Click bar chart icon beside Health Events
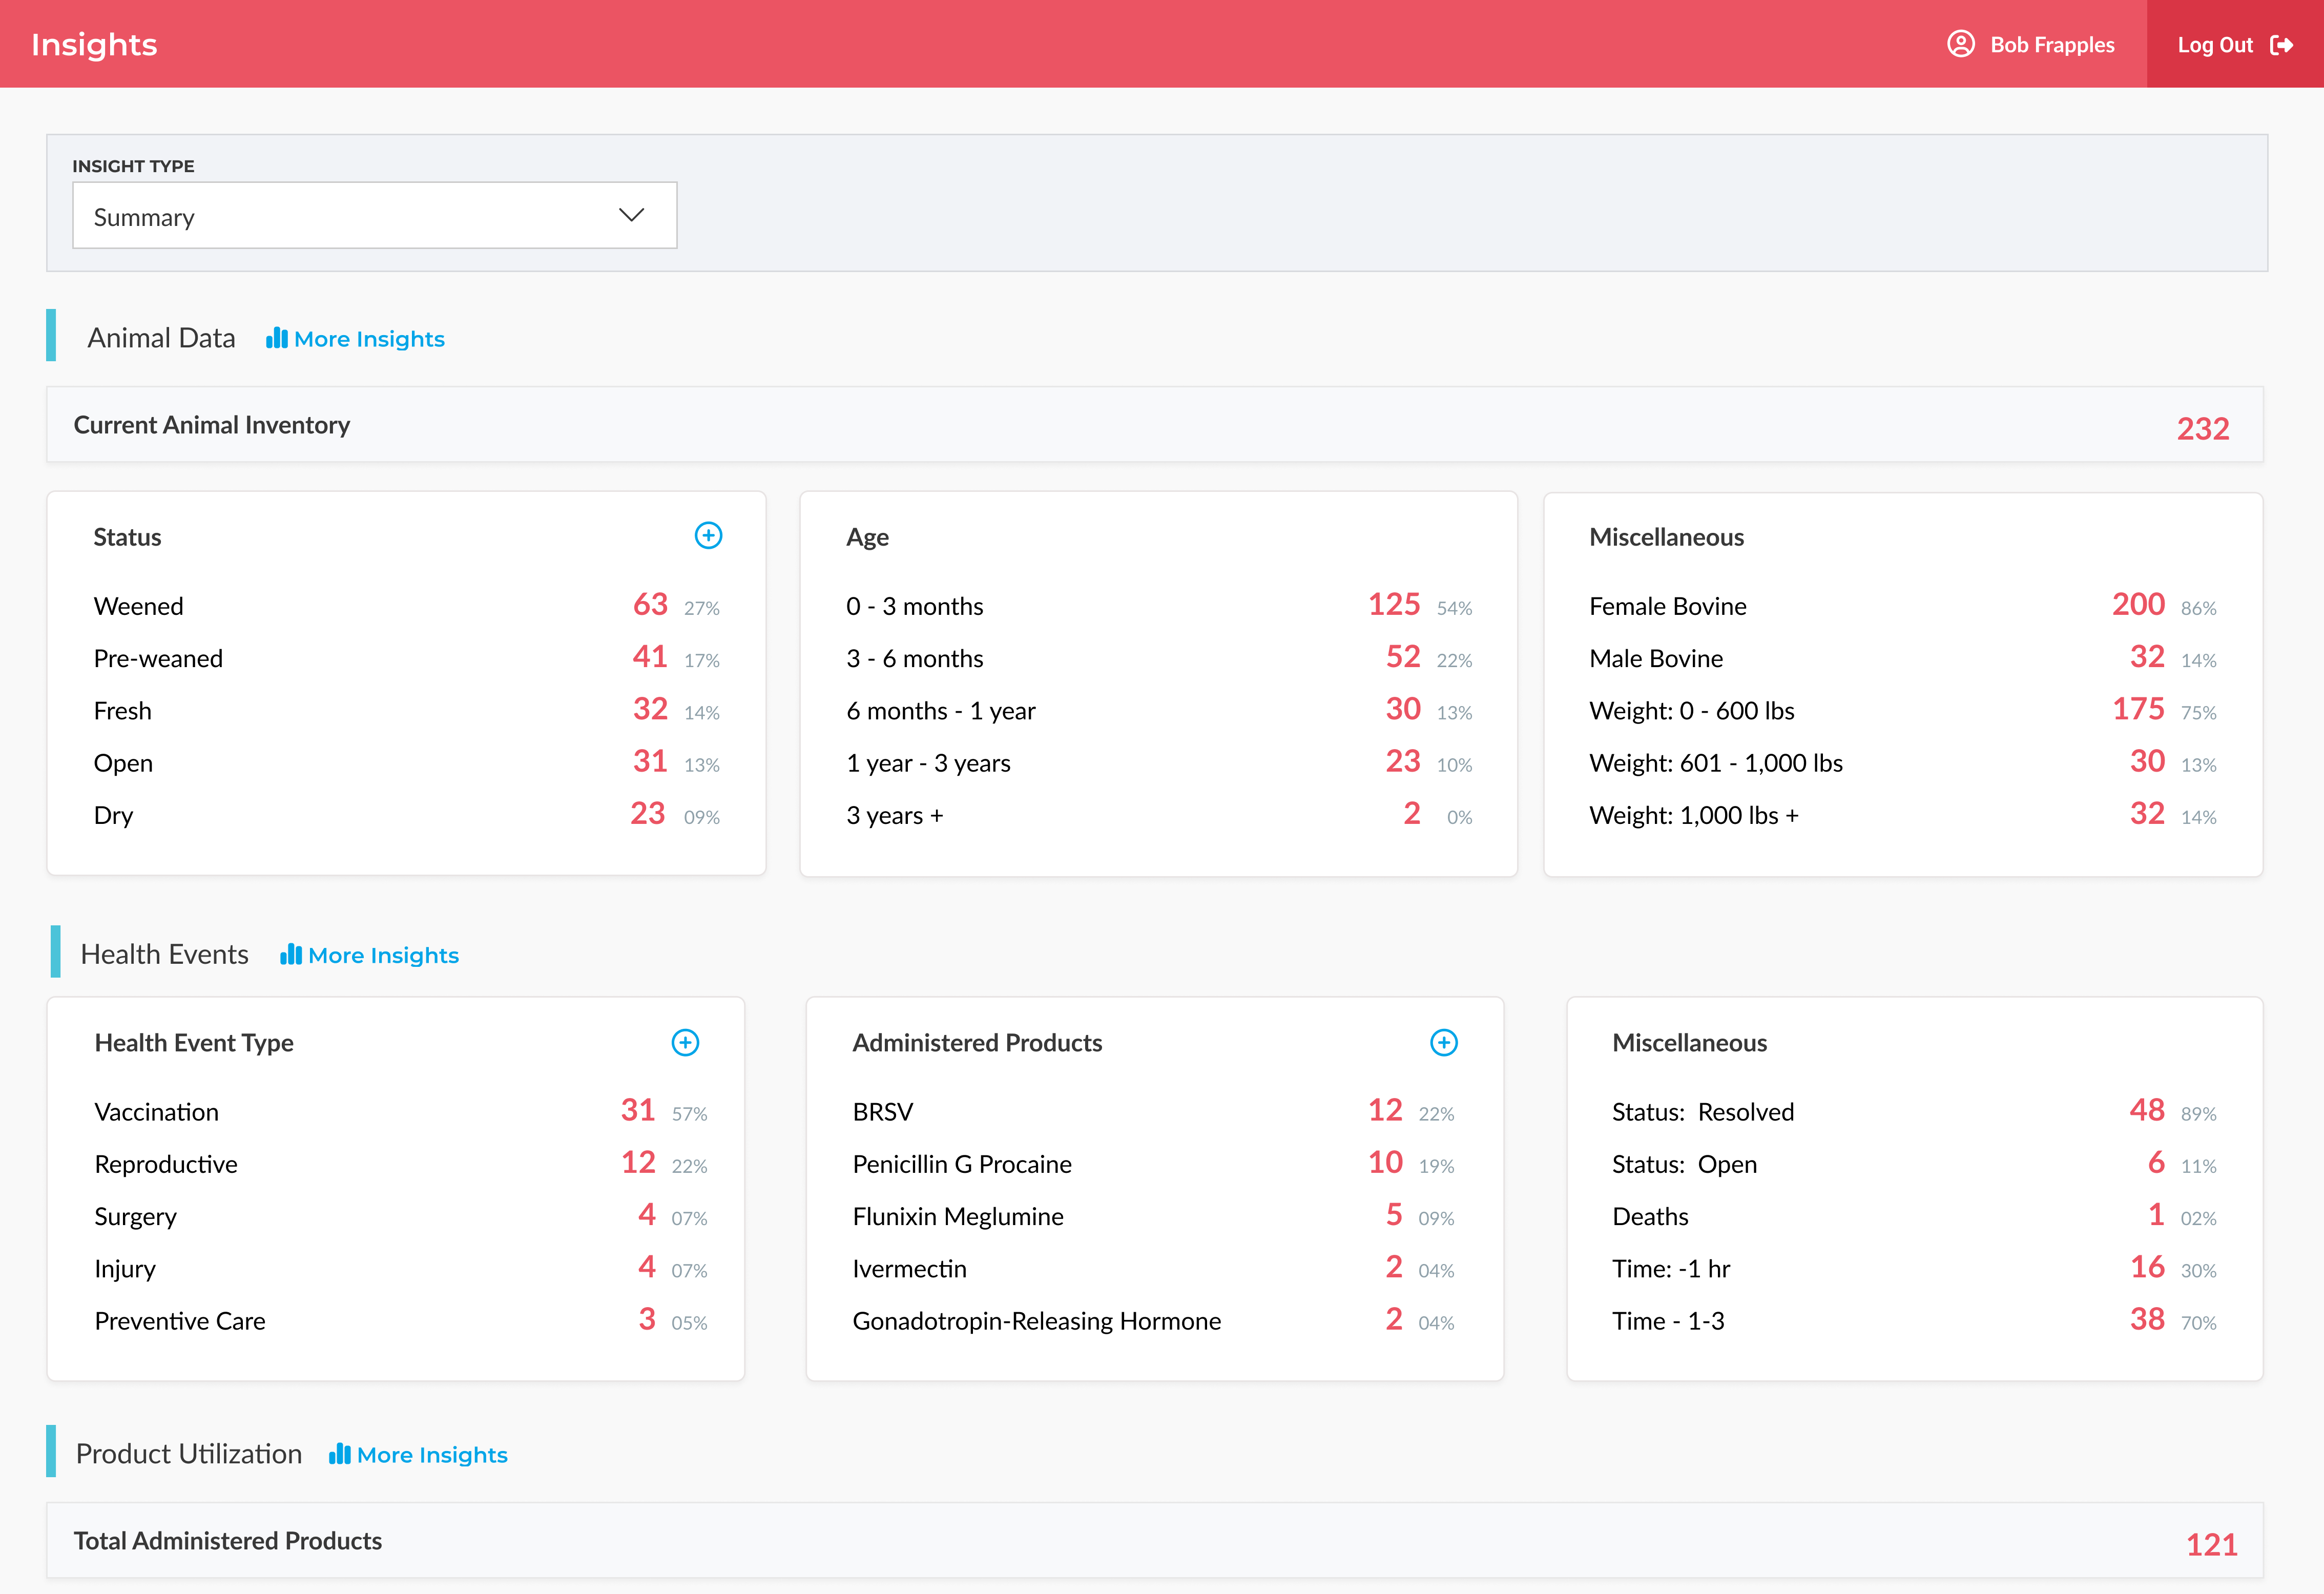Screen dimensions: 2324x1594 click(290, 954)
